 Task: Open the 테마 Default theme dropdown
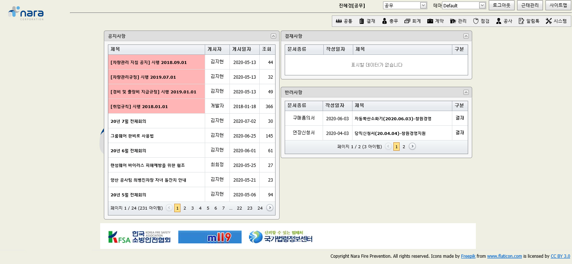464,5
